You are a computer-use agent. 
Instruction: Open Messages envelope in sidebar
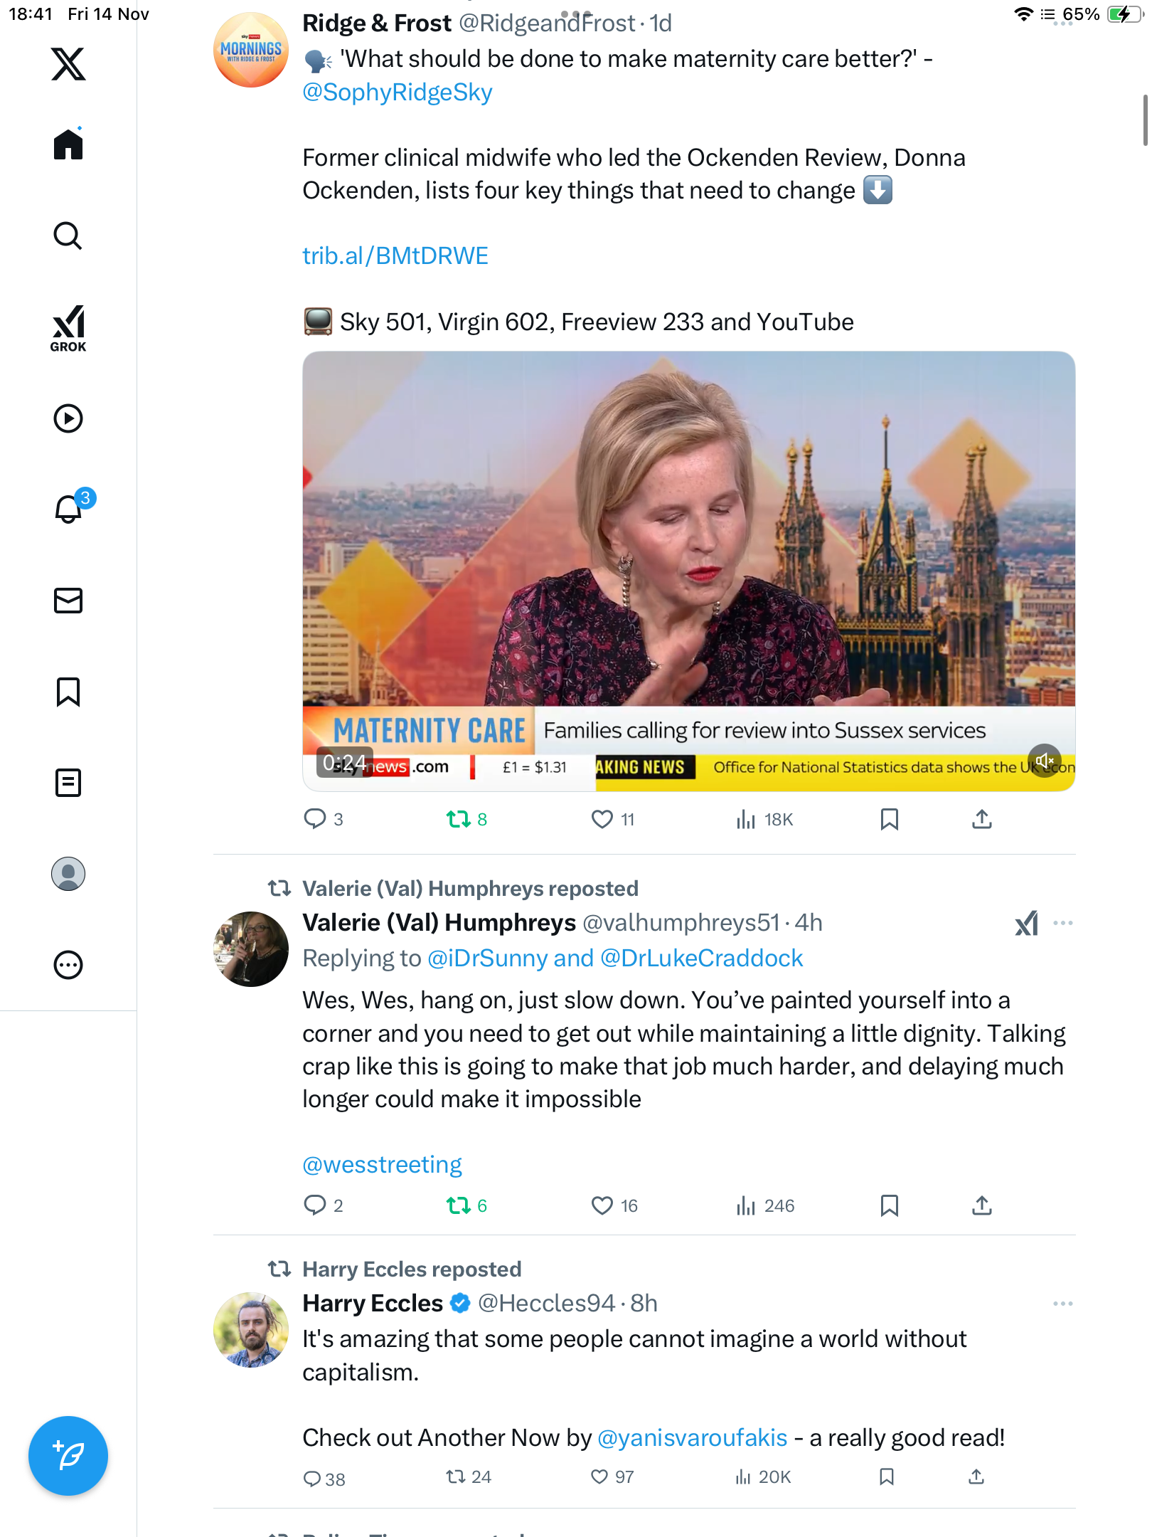point(68,601)
